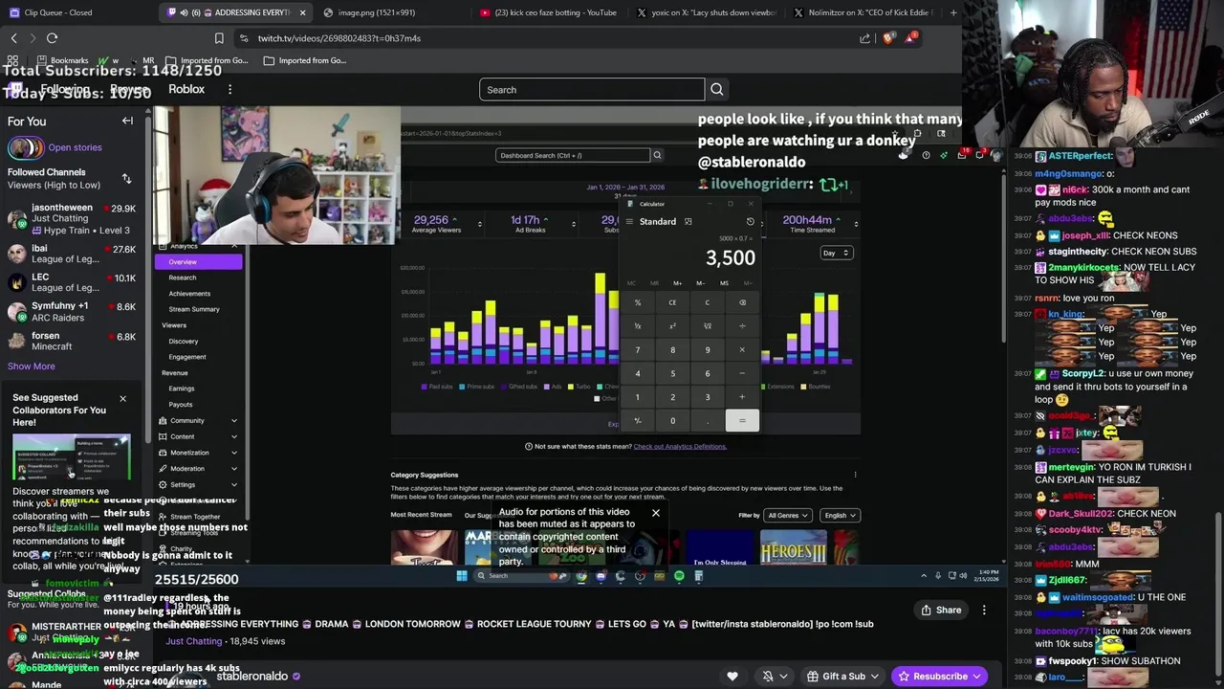The width and height of the screenshot is (1224, 689).
Task: Click the keep-on-top icon next to Standard
Action: click(x=688, y=222)
